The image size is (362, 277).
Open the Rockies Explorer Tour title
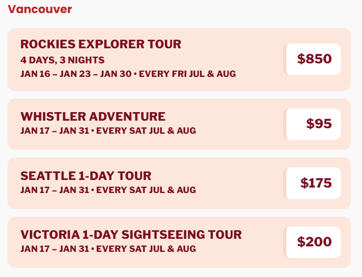point(101,44)
